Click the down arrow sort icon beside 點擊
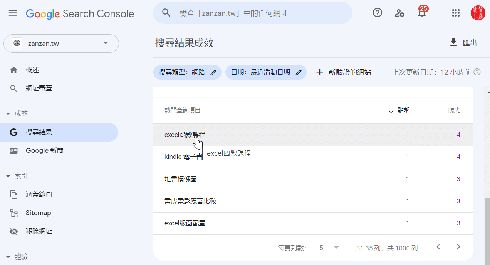This screenshot has width=490, height=265. [x=391, y=110]
